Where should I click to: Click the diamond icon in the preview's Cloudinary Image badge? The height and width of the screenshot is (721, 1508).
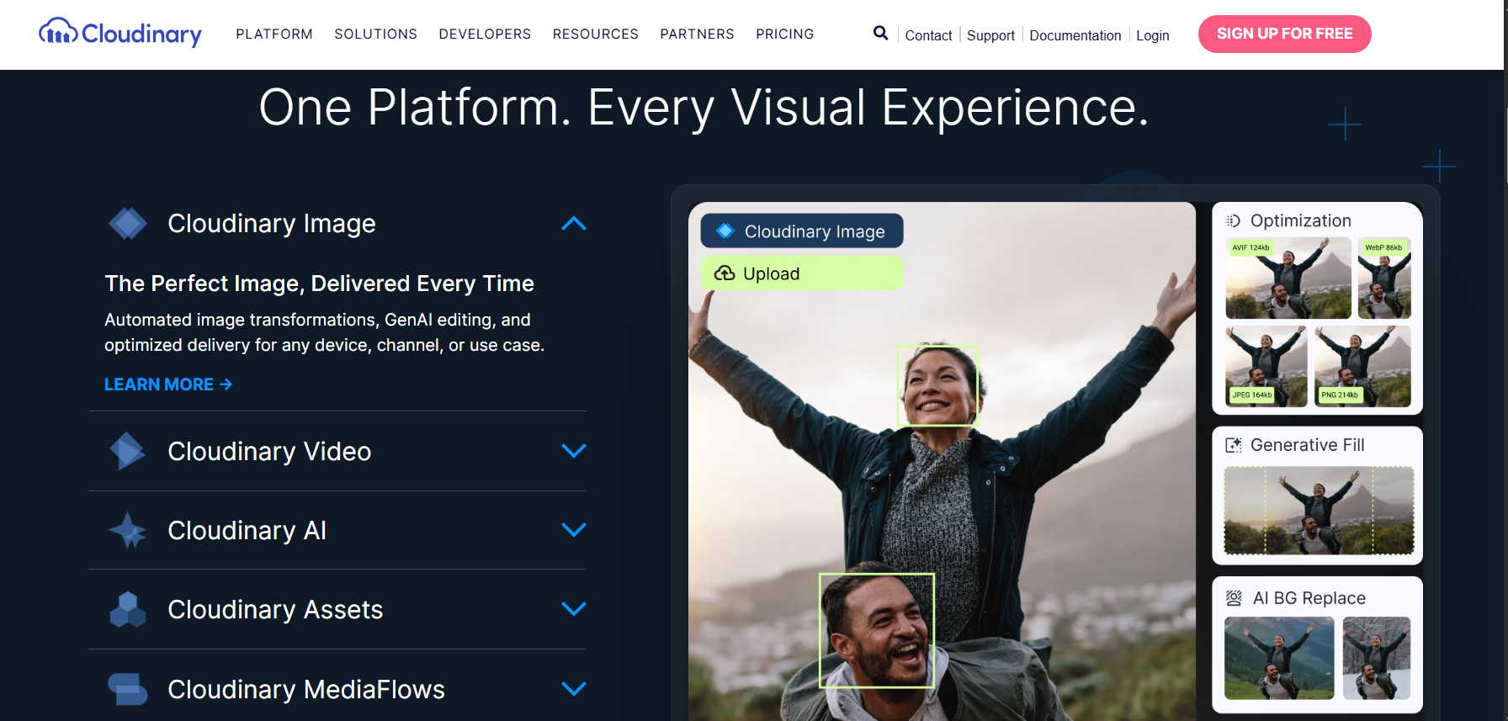coord(725,231)
